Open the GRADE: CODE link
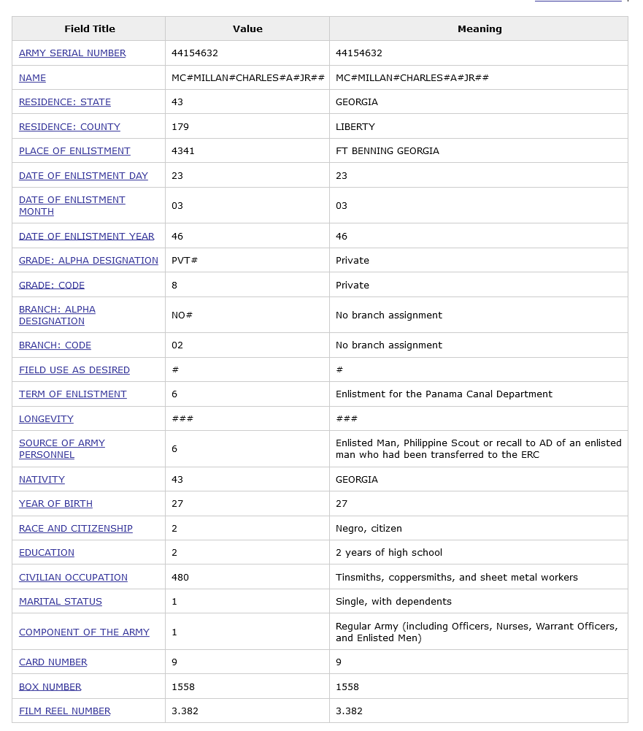This screenshot has width=643, height=731. coord(52,286)
